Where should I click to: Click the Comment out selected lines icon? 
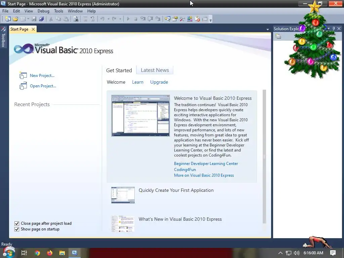85,19
